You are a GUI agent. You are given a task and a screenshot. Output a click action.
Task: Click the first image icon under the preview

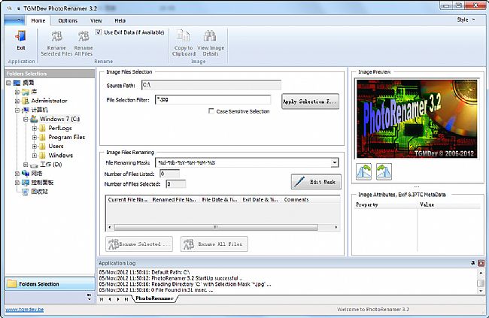coord(363,171)
